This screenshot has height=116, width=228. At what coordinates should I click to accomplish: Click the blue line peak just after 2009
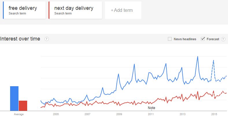pyautogui.click(x=134, y=64)
